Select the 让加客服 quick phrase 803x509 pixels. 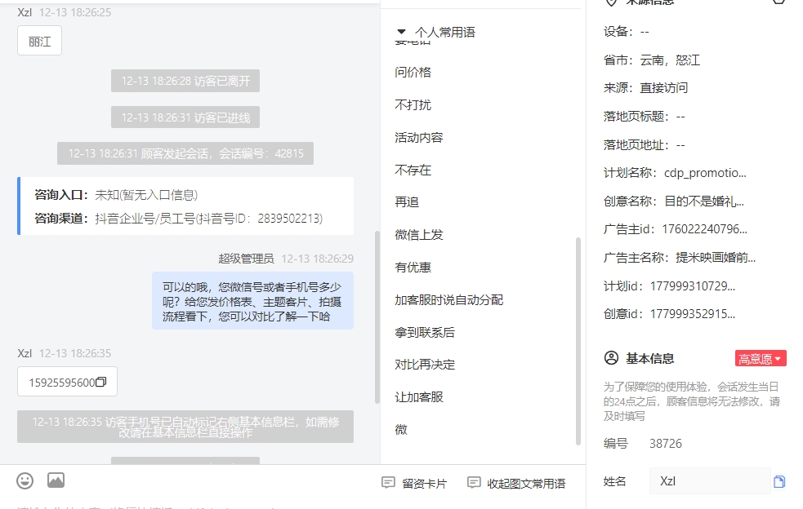(x=419, y=397)
